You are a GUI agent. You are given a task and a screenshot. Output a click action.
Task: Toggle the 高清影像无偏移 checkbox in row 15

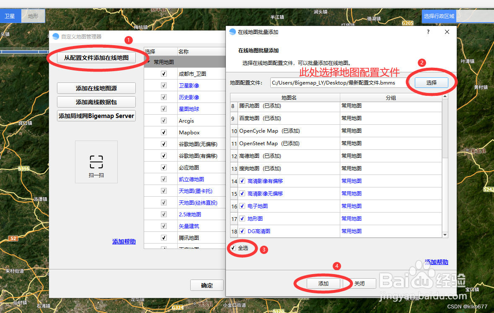242,193
